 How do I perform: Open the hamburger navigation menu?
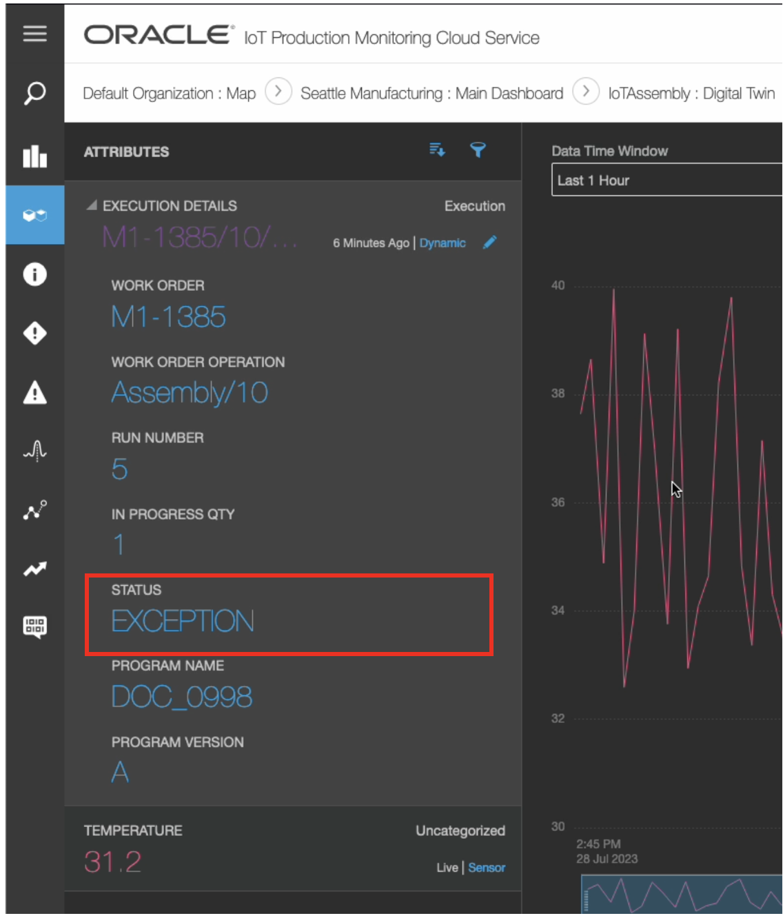[x=34, y=33]
